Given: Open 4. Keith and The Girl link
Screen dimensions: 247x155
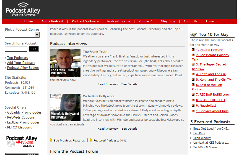Looking at the screenshot, I should coord(211,74).
